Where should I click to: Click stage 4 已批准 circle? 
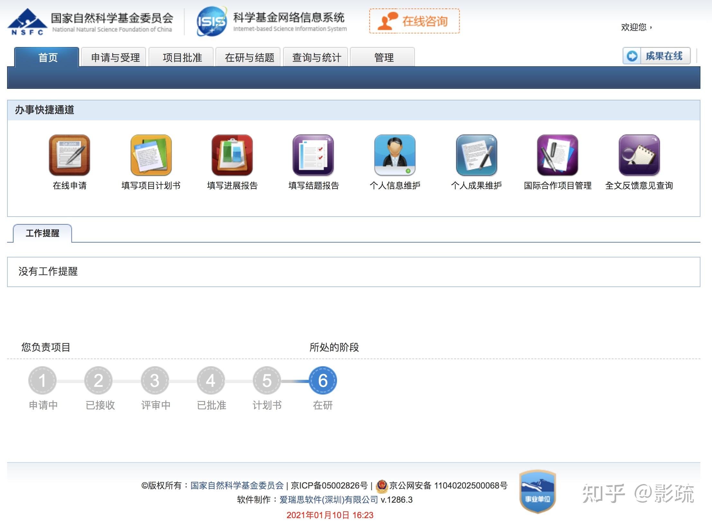click(211, 380)
